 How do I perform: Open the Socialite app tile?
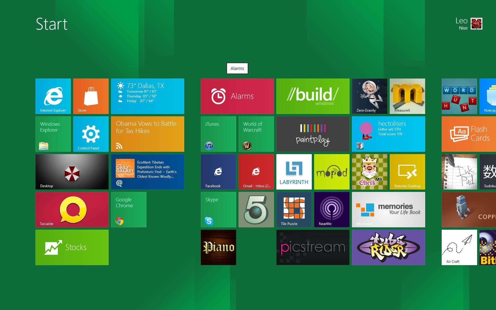click(72, 210)
